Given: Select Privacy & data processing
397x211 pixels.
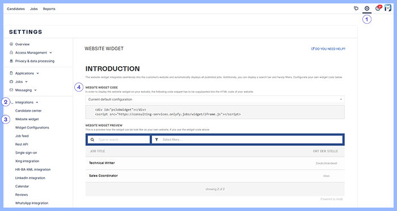Looking at the screenshot, I should click(x=35, y=61).
